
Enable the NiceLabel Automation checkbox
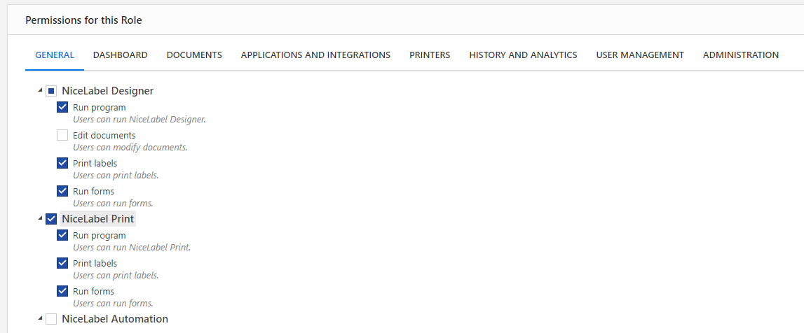pos(51,319)
